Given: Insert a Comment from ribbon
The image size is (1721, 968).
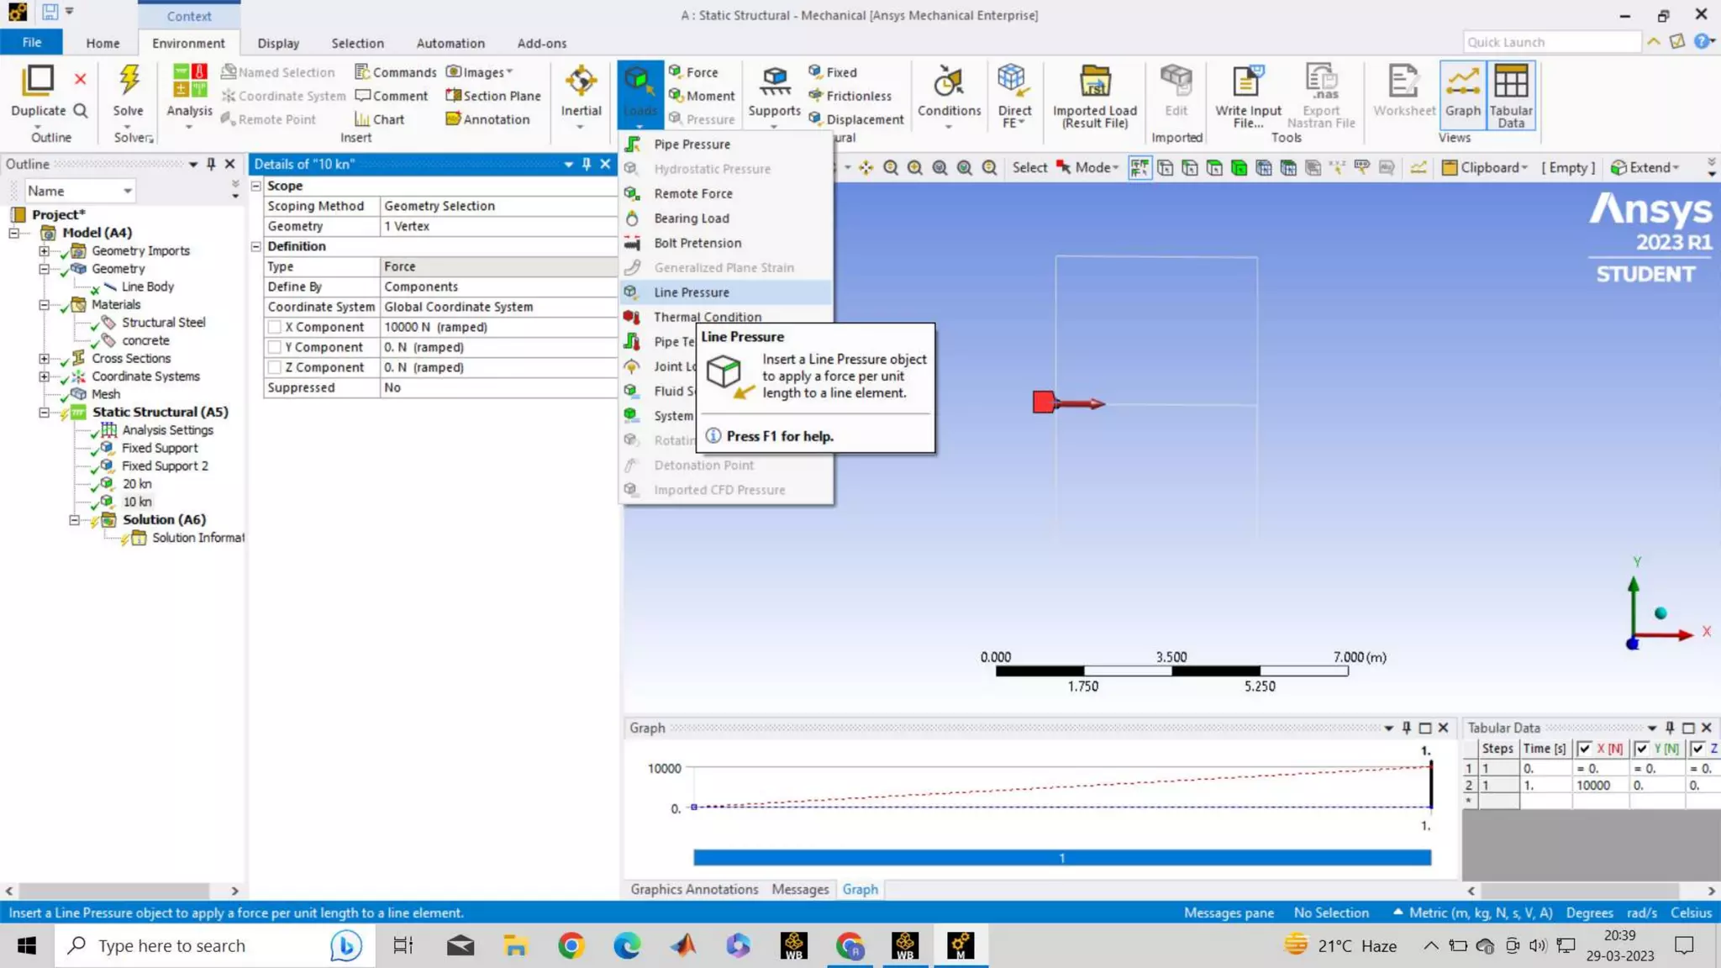Looking at the screenshot, I should click(391, 96).
